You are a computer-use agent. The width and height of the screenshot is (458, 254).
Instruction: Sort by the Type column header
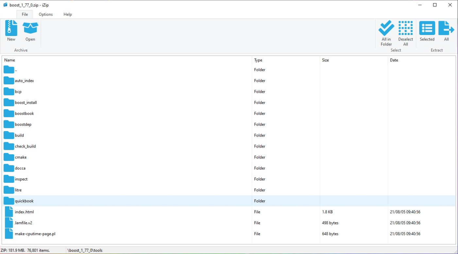(286, 60)
